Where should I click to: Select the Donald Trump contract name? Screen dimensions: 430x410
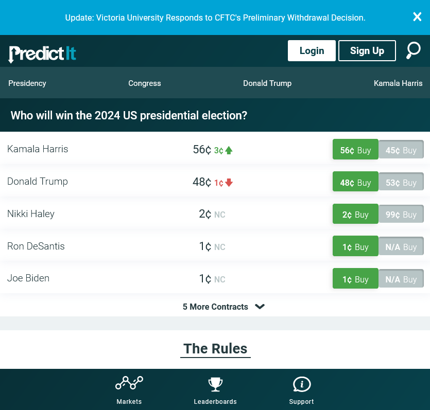(38, 181)
